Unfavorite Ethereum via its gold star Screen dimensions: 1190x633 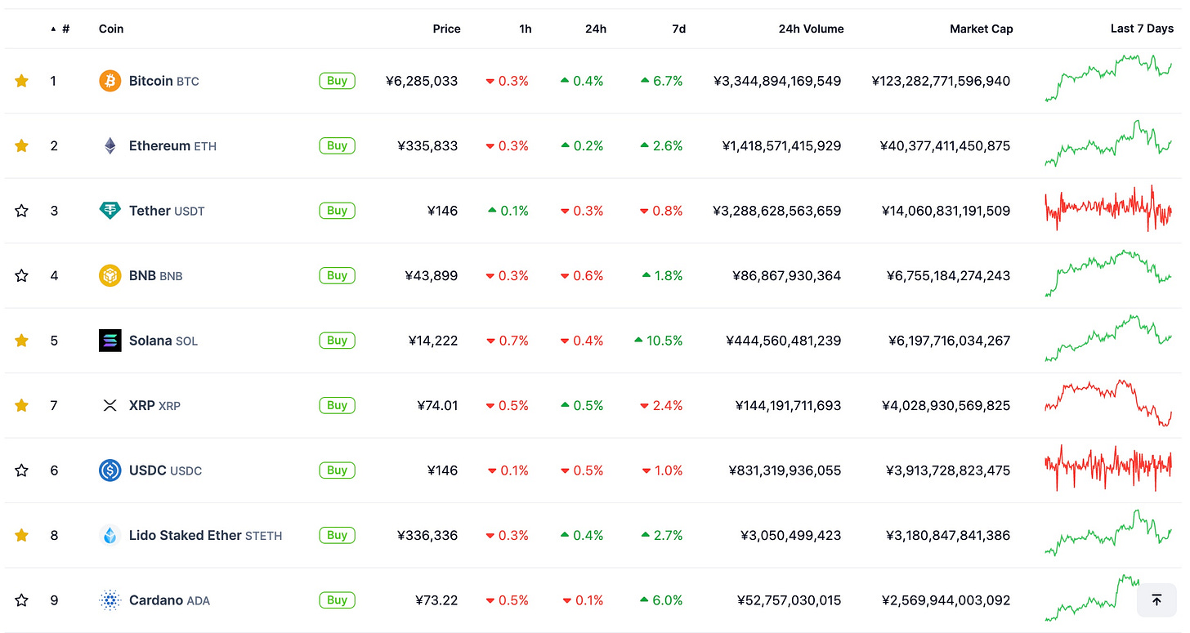click(x=22, y=145)
